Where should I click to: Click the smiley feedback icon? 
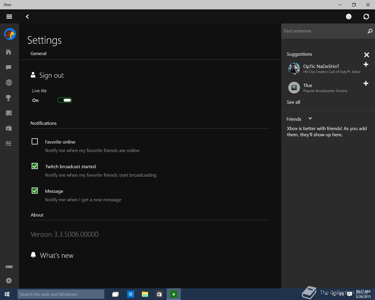[349, 17]
